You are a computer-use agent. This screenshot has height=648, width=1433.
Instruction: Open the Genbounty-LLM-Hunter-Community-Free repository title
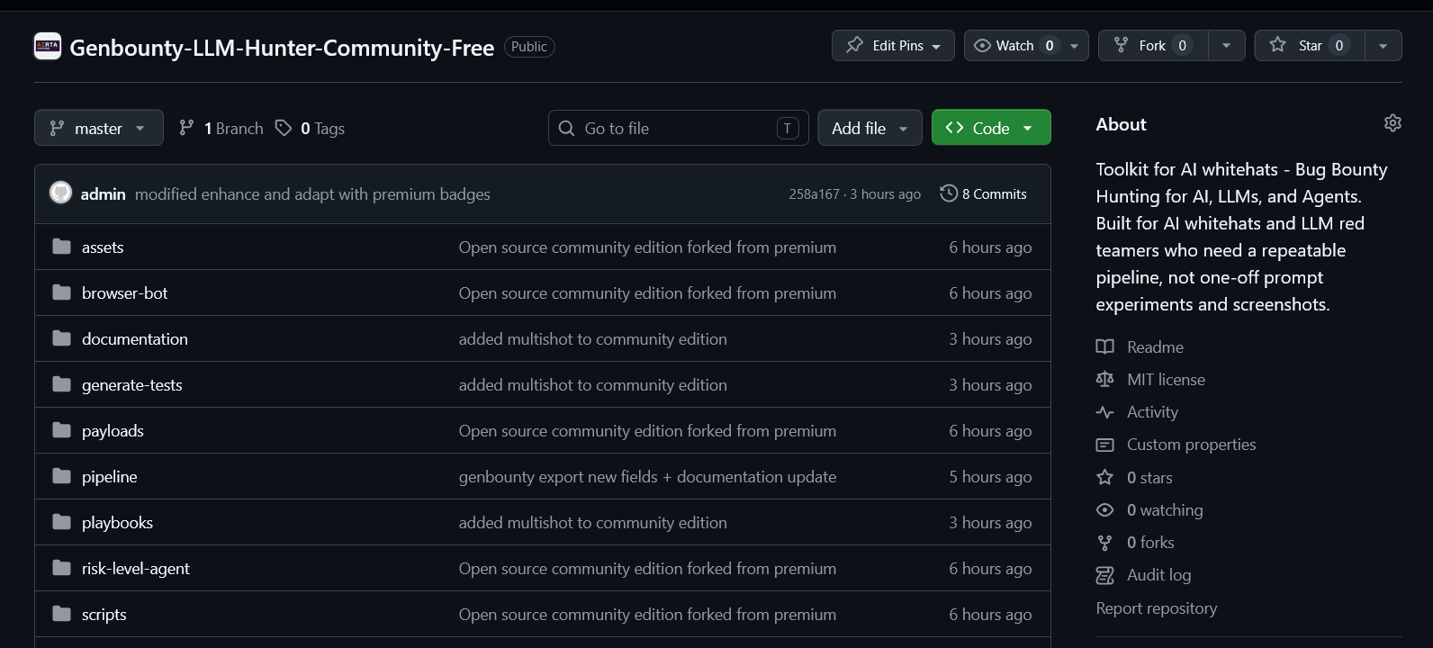(x=282, y=47)
